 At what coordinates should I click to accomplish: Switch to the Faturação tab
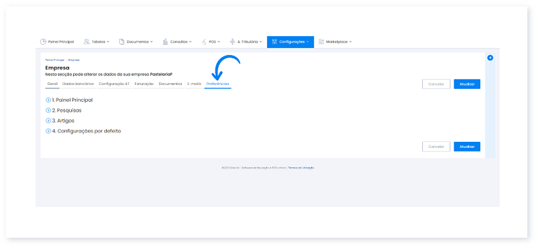point(144,84)
